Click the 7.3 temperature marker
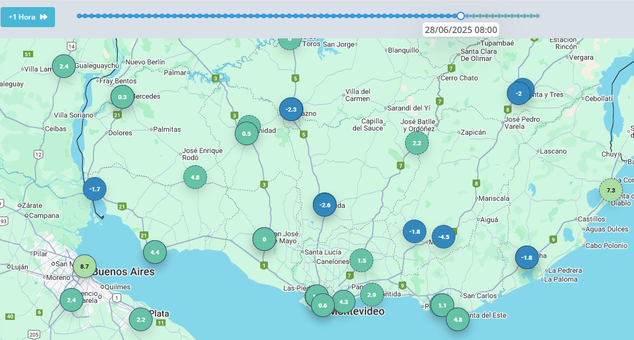634x340 pixels. click(x=611, y=191)
